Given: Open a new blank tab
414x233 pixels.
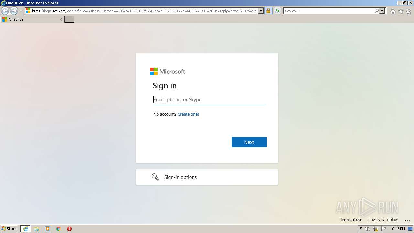Looking at the screenshot, I should [x=70, y=19].
